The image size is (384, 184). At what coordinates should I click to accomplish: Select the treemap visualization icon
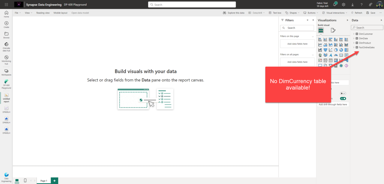pos(346,50)
